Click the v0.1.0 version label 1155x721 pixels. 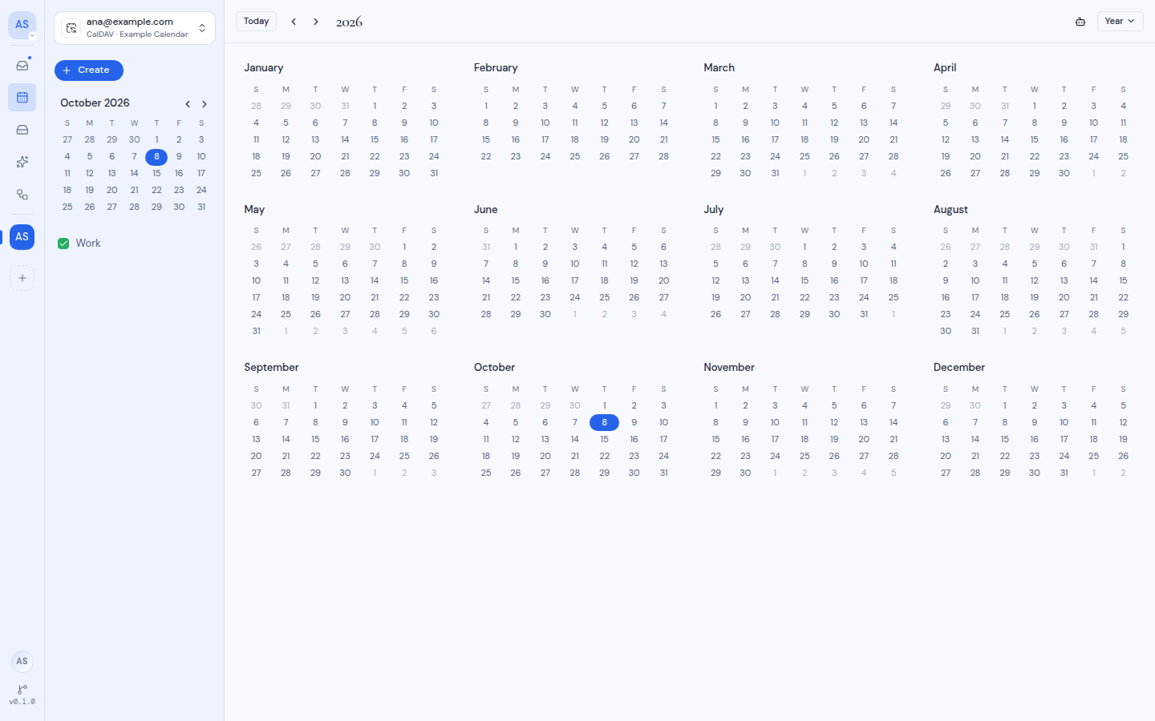pyautogui.click(x=22, y=702)
